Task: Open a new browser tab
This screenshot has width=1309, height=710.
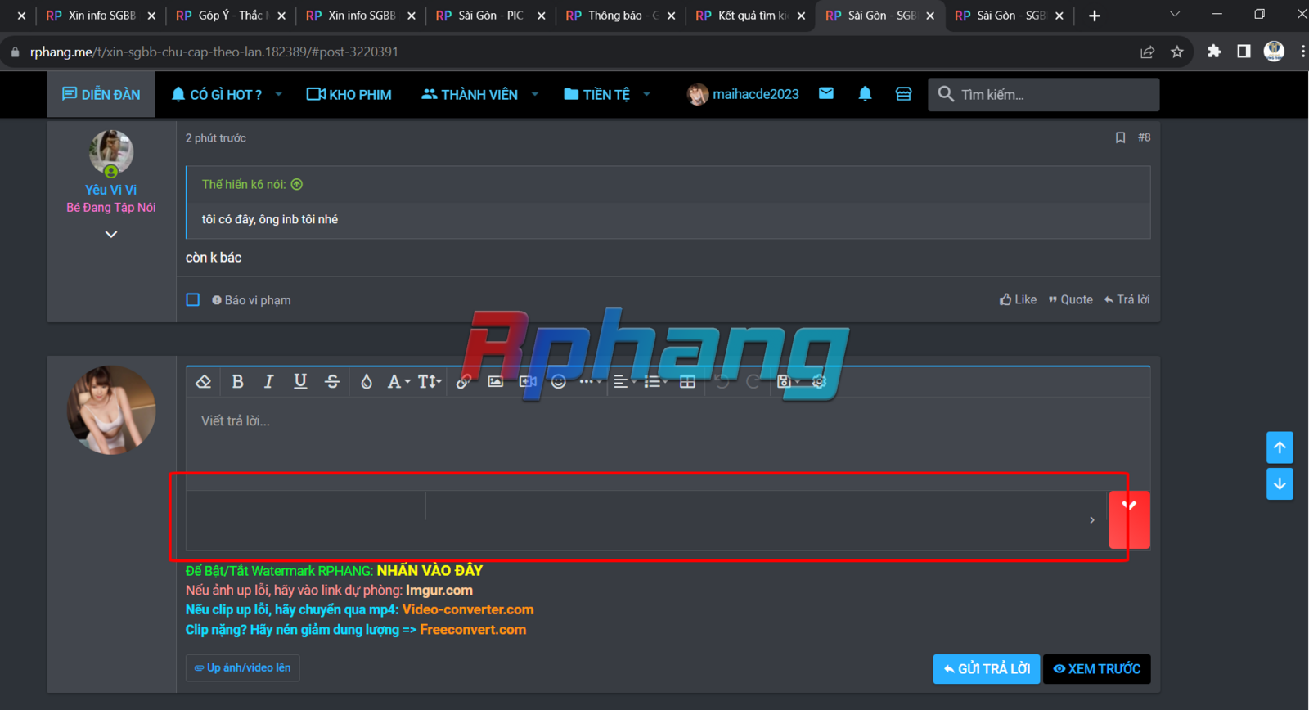Action: click(1095, 16)
